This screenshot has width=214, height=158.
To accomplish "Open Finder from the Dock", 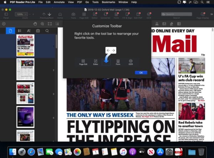I will click(13, 152).
